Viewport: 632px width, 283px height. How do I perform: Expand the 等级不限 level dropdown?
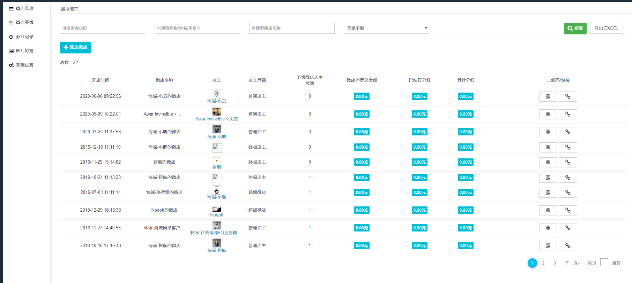(x=386, y=28)
